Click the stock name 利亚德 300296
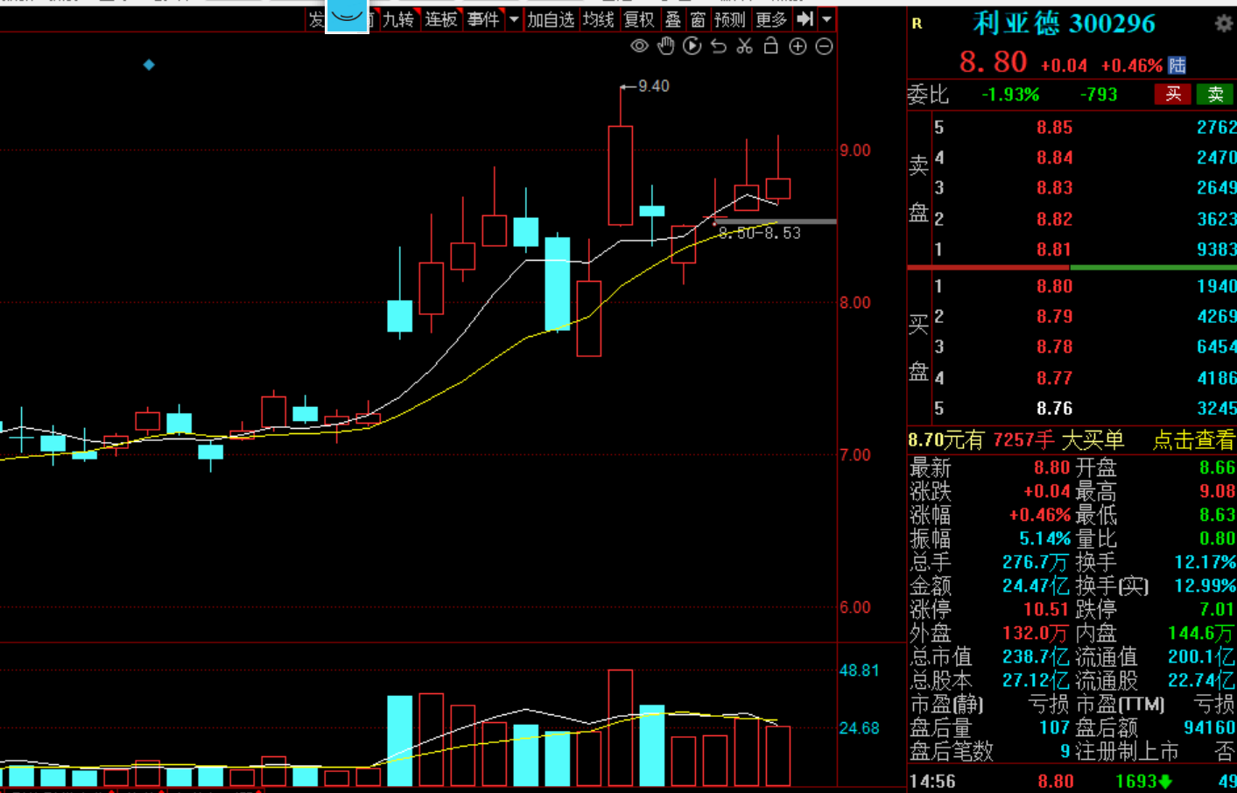 [1065, 24]
